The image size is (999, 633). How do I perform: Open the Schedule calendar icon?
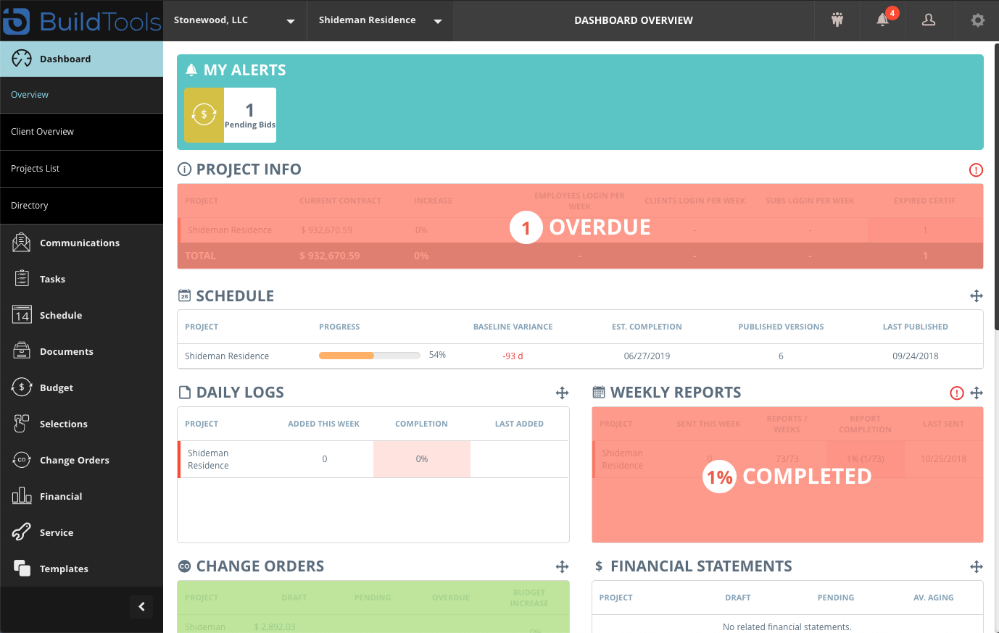[21, 314]
